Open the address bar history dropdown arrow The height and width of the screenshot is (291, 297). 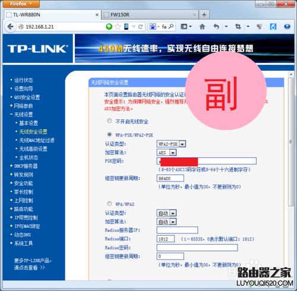point(134,27)
